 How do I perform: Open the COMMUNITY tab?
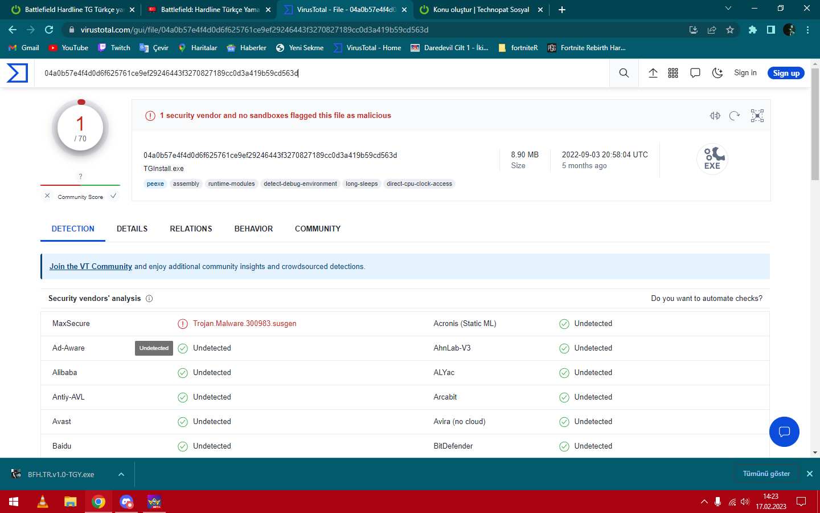[318, 229]
